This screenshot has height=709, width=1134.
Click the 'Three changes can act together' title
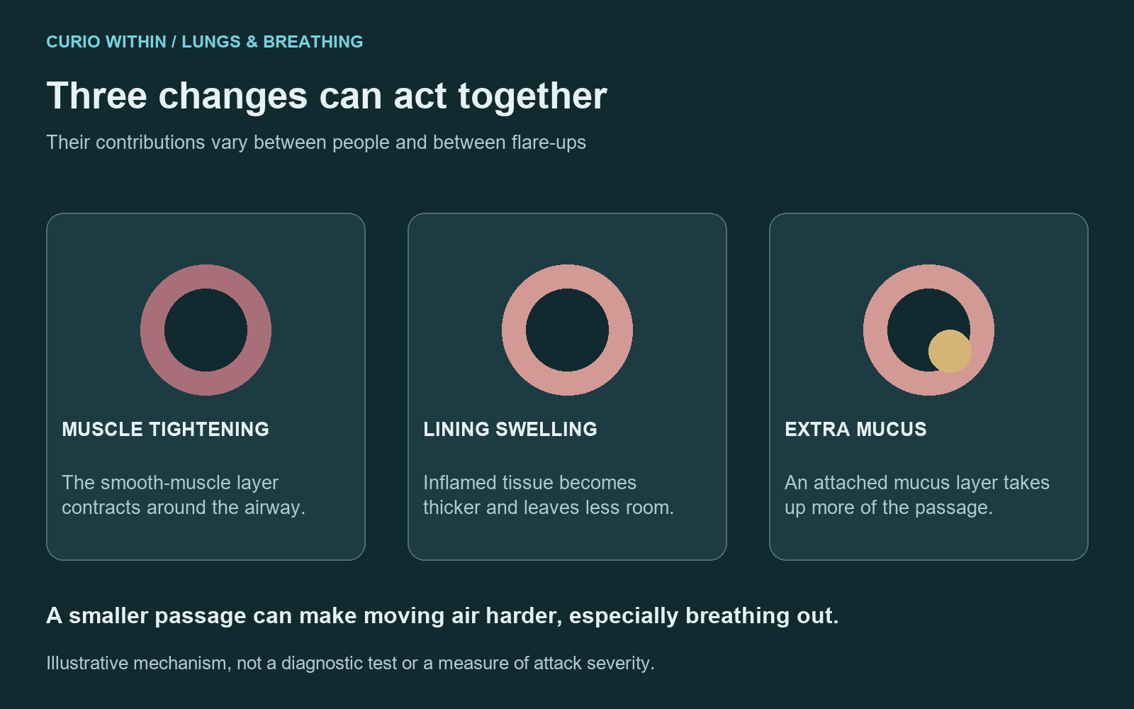[327, 96]
